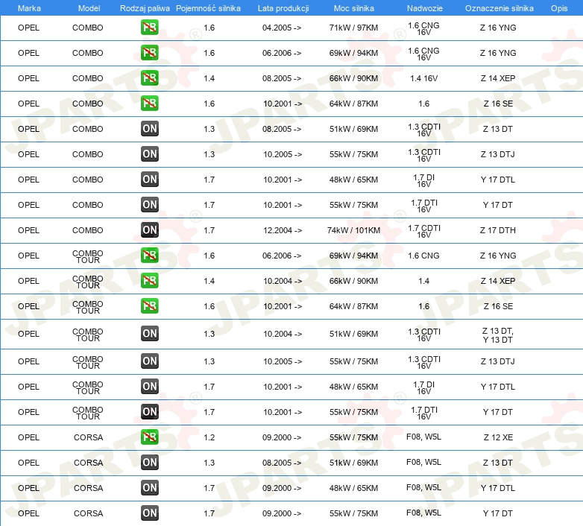Image resolution: width=583 pixels, height=526 pixels.
Task: Select the '74kW / 101KM' power cell
Action: (353, 230)
